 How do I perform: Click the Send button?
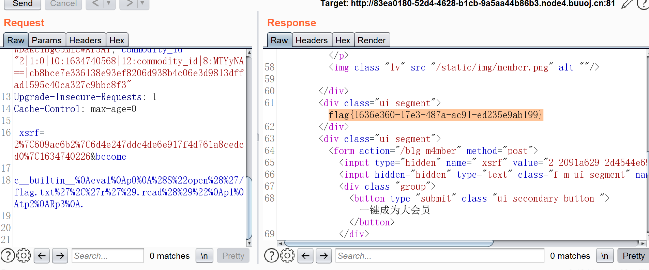pos(22,4)
